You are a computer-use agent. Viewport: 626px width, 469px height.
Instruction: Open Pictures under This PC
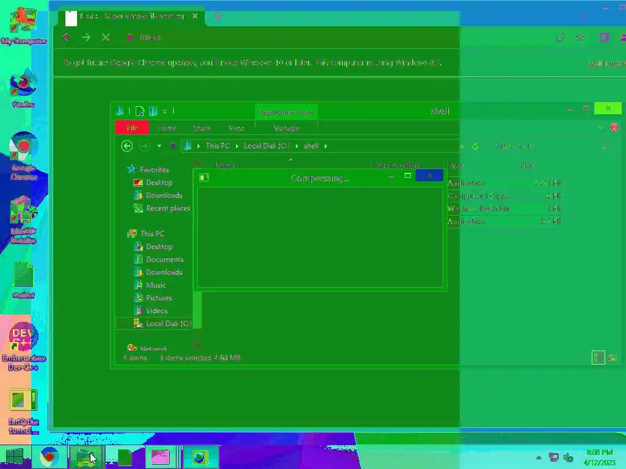(x=159, y=297)
